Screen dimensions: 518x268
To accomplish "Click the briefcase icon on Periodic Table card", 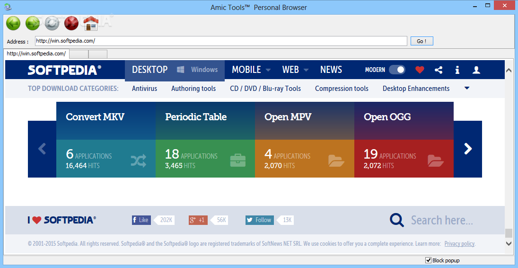I will click(x=238, y=161).
